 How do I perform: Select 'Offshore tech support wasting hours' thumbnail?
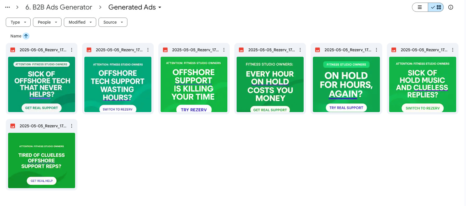coord(118,84)
